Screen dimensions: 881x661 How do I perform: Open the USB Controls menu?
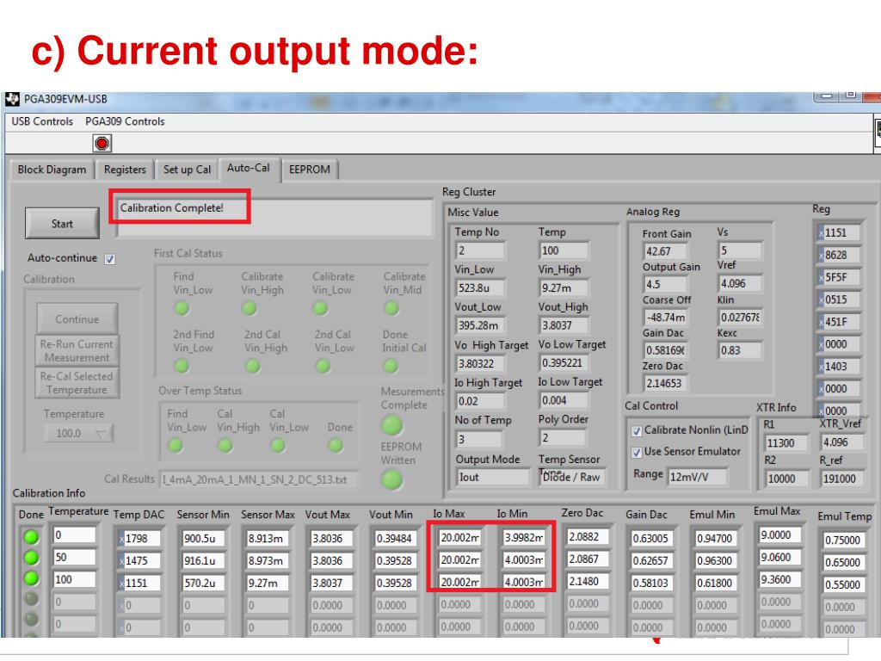[x=42, y=121]
